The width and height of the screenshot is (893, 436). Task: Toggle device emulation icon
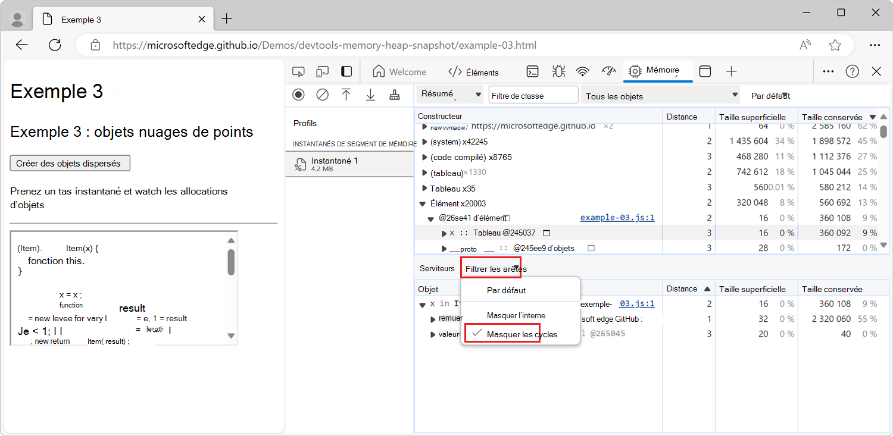[322, 72]
